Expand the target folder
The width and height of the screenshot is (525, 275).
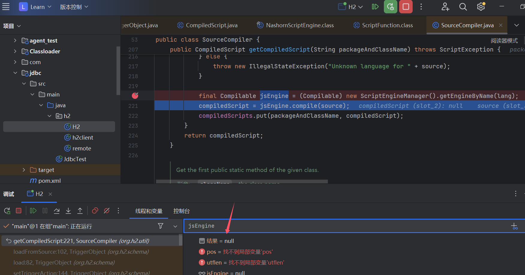(x=24, y=170)
